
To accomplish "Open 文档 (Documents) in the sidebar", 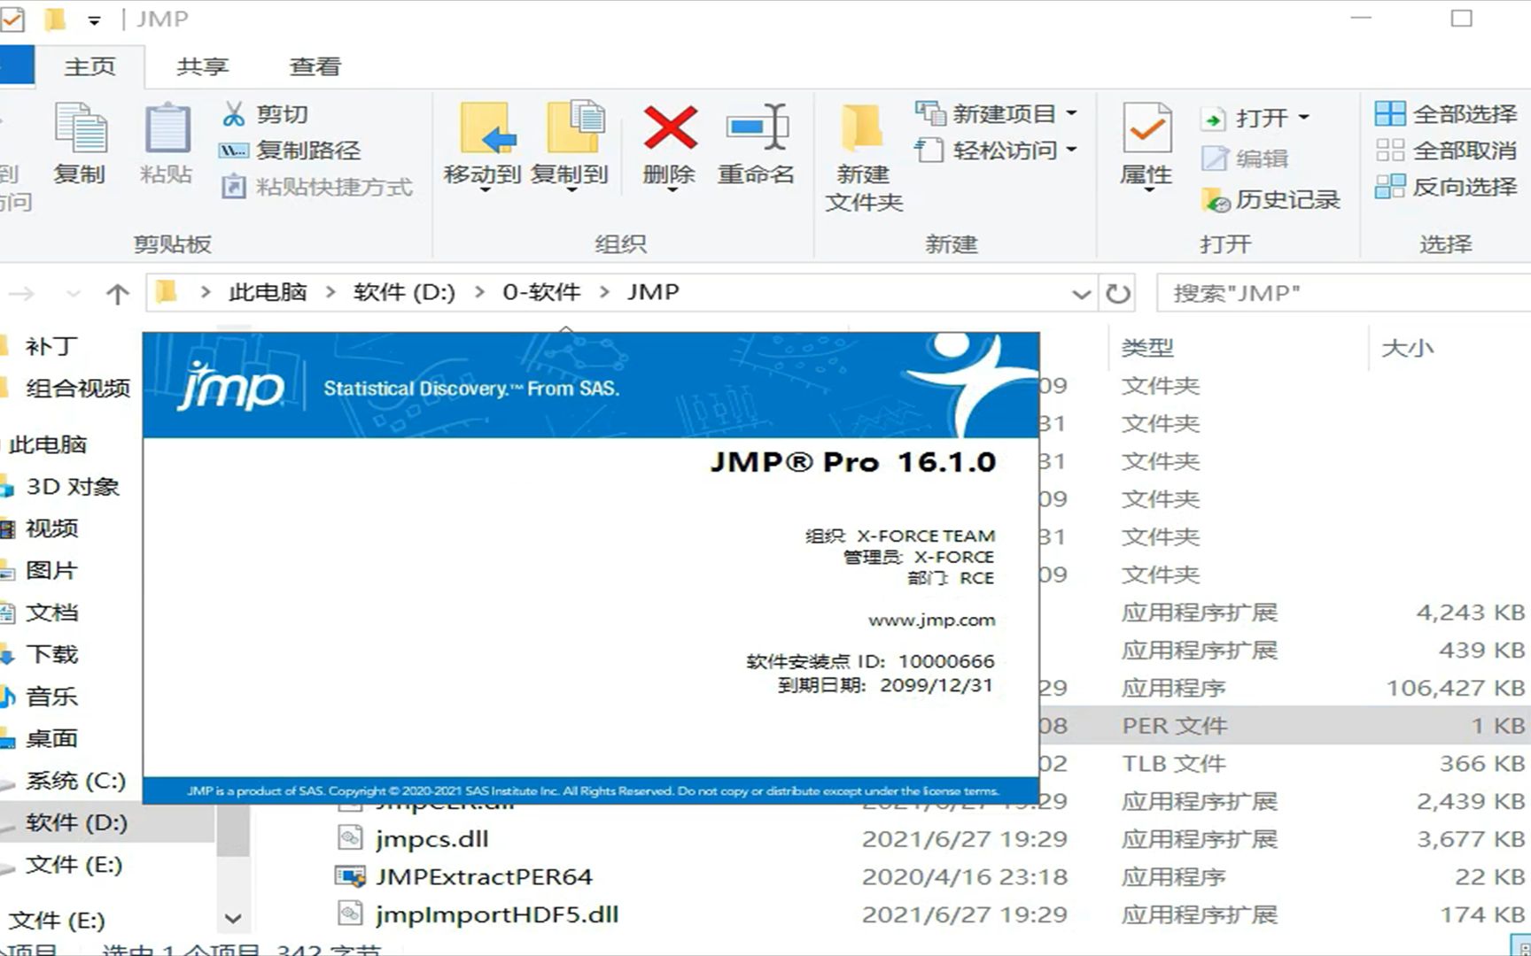I will (52, 613).
